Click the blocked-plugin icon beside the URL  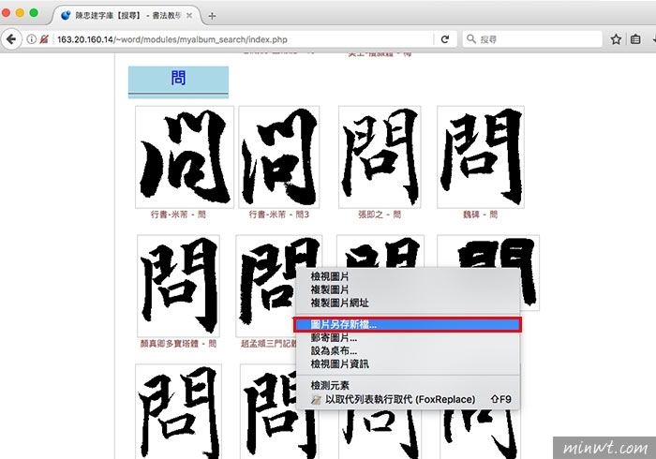[44, 39]
